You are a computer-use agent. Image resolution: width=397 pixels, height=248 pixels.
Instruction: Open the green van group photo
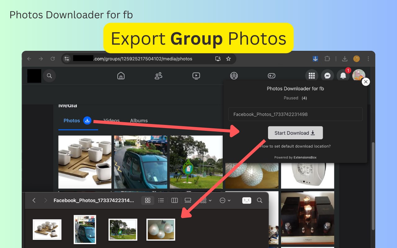(141, 162)
